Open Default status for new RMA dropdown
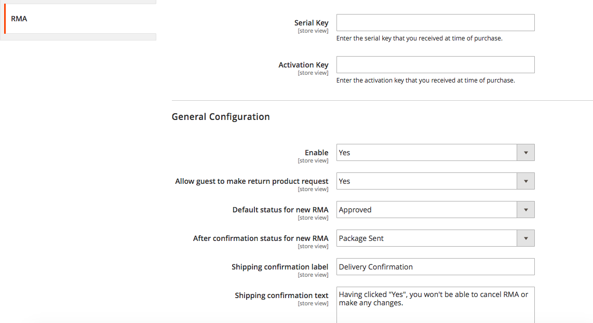593x323 pixels. pyautogui.click(x=435, y=209)
